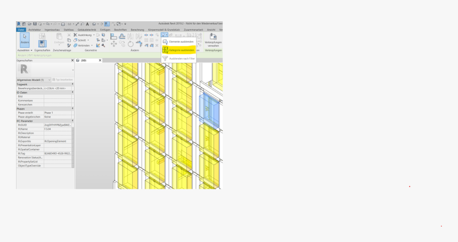Click the IfcName value 'F.5.04'
Screen dimensions: 458x242
pos(58,129)
